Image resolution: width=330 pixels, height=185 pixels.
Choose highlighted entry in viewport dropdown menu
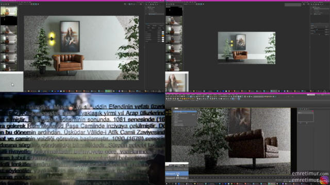click(185, 112)
